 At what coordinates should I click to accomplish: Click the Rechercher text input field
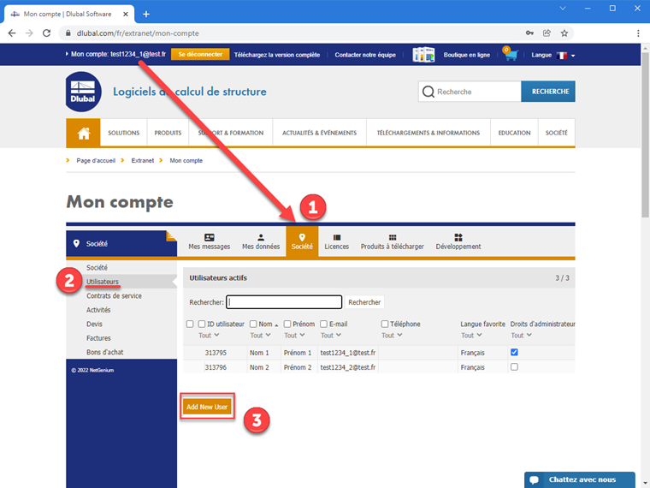(284, 302)
